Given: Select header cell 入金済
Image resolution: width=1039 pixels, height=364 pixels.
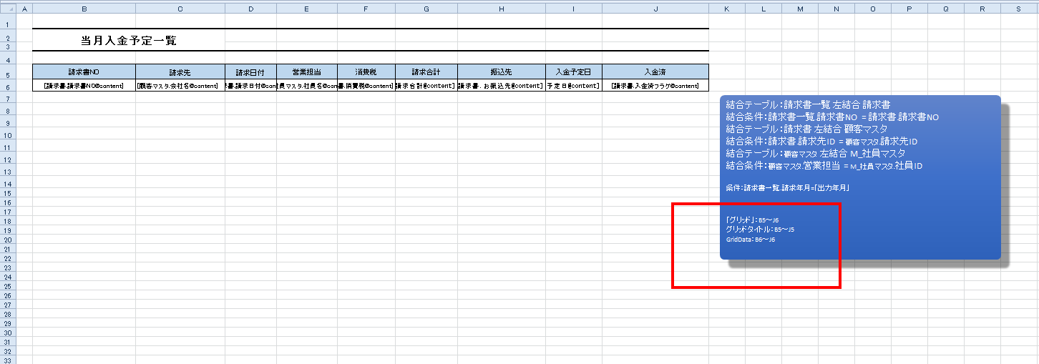Looking at the screenshot, I should [x=655, y=72].
